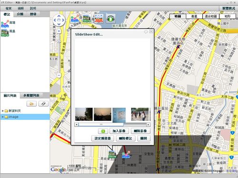The image size is (238, 178).
Task: Switch to the 標記 tab
Action: [7, 14]
